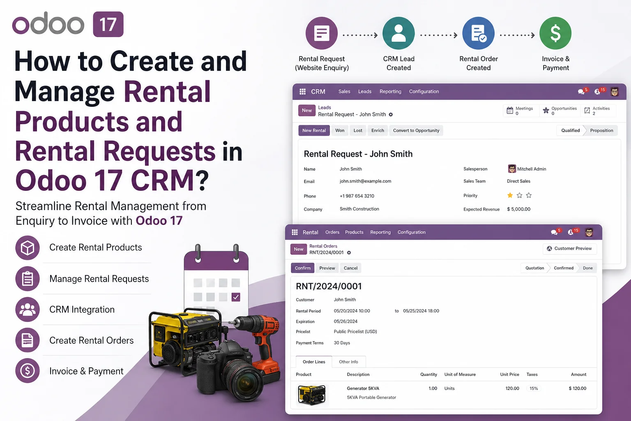Viewport: 631px width, 421px height.
Task: Open Configuration menu in CRM
Action: 424,92
